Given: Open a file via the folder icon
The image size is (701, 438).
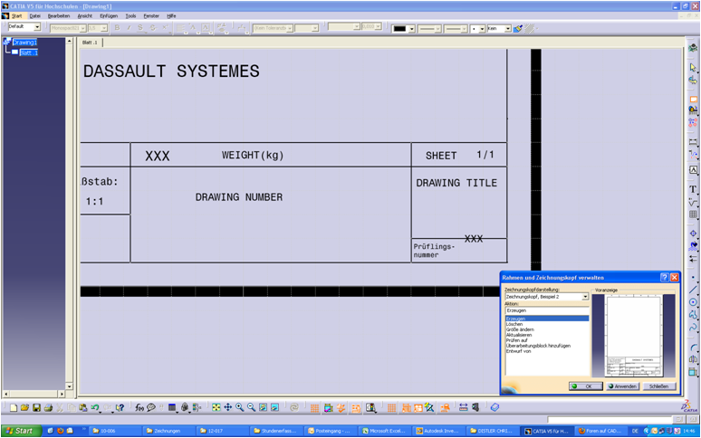Looking at the screenshot, I should pos(25,407).
